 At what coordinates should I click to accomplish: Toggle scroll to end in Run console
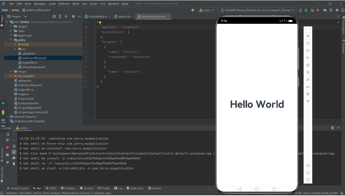tap(14, 152)
